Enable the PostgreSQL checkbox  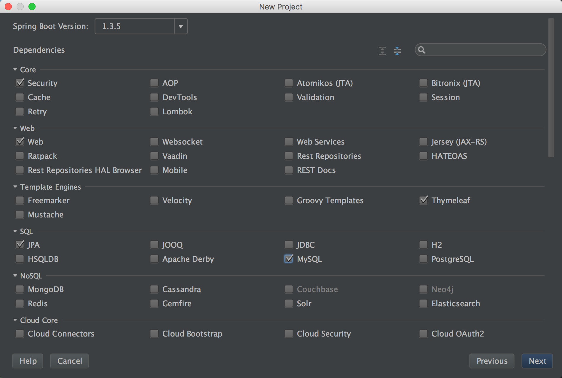(423, 259)
